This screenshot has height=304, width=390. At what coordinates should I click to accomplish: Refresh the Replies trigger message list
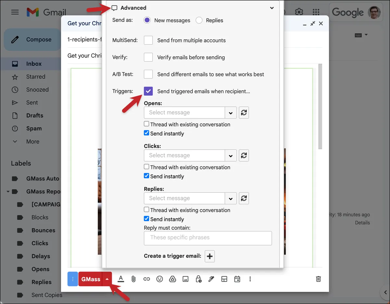(x=244, y=198)
